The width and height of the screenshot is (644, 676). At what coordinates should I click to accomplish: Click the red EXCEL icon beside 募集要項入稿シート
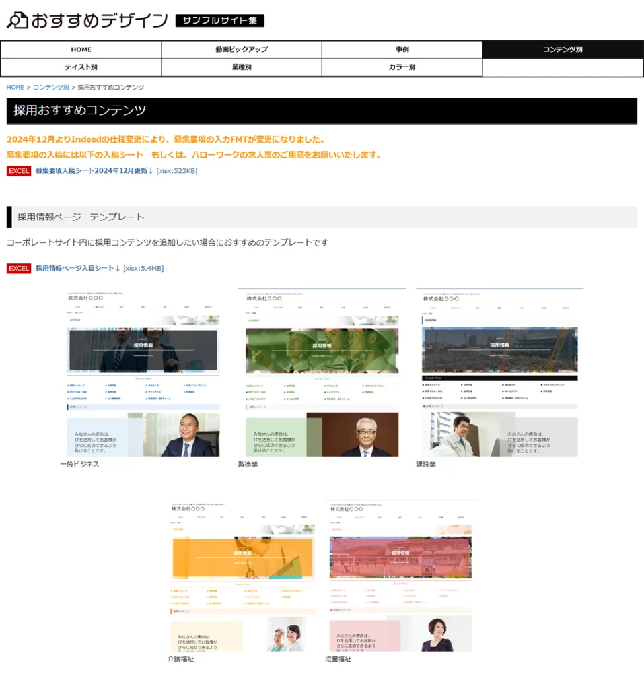click(x=19, y=171)
